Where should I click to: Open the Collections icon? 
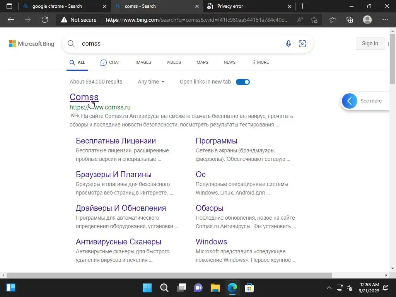[x=350, y=20]
